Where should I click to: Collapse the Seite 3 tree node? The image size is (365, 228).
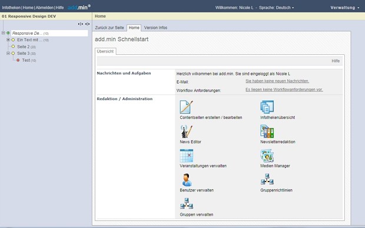(8, 54)
